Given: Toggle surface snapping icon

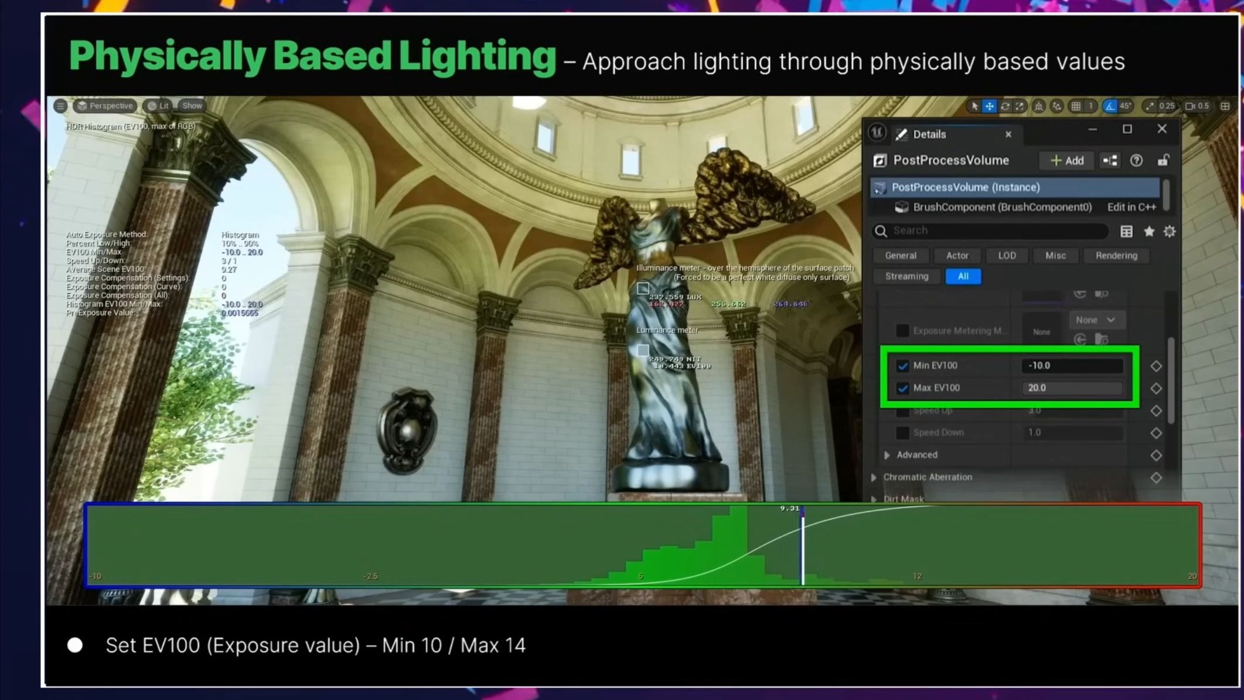Looking at the screenshot, I should point(1056,106).
